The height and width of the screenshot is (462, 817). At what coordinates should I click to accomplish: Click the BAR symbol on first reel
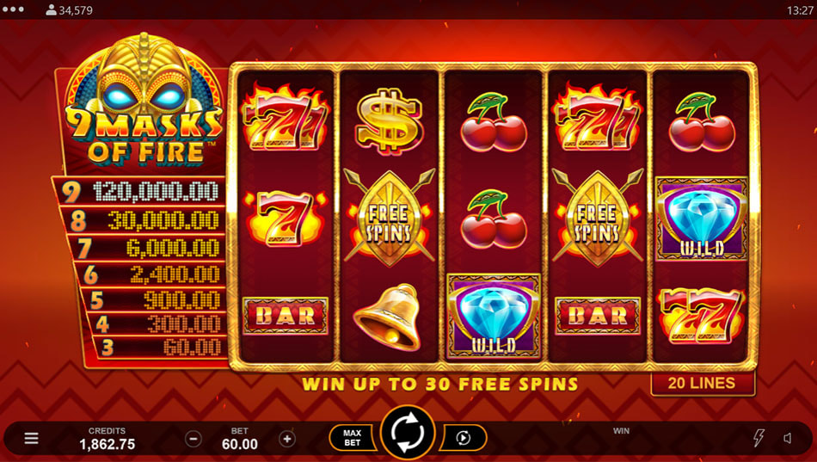tap(285, 316)
